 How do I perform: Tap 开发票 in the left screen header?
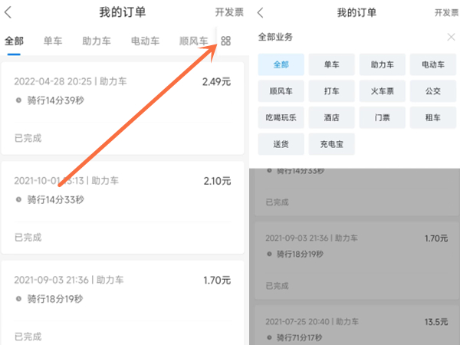point(229,12)
